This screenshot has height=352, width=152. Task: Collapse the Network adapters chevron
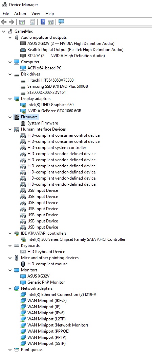click(x=10, y=289)
